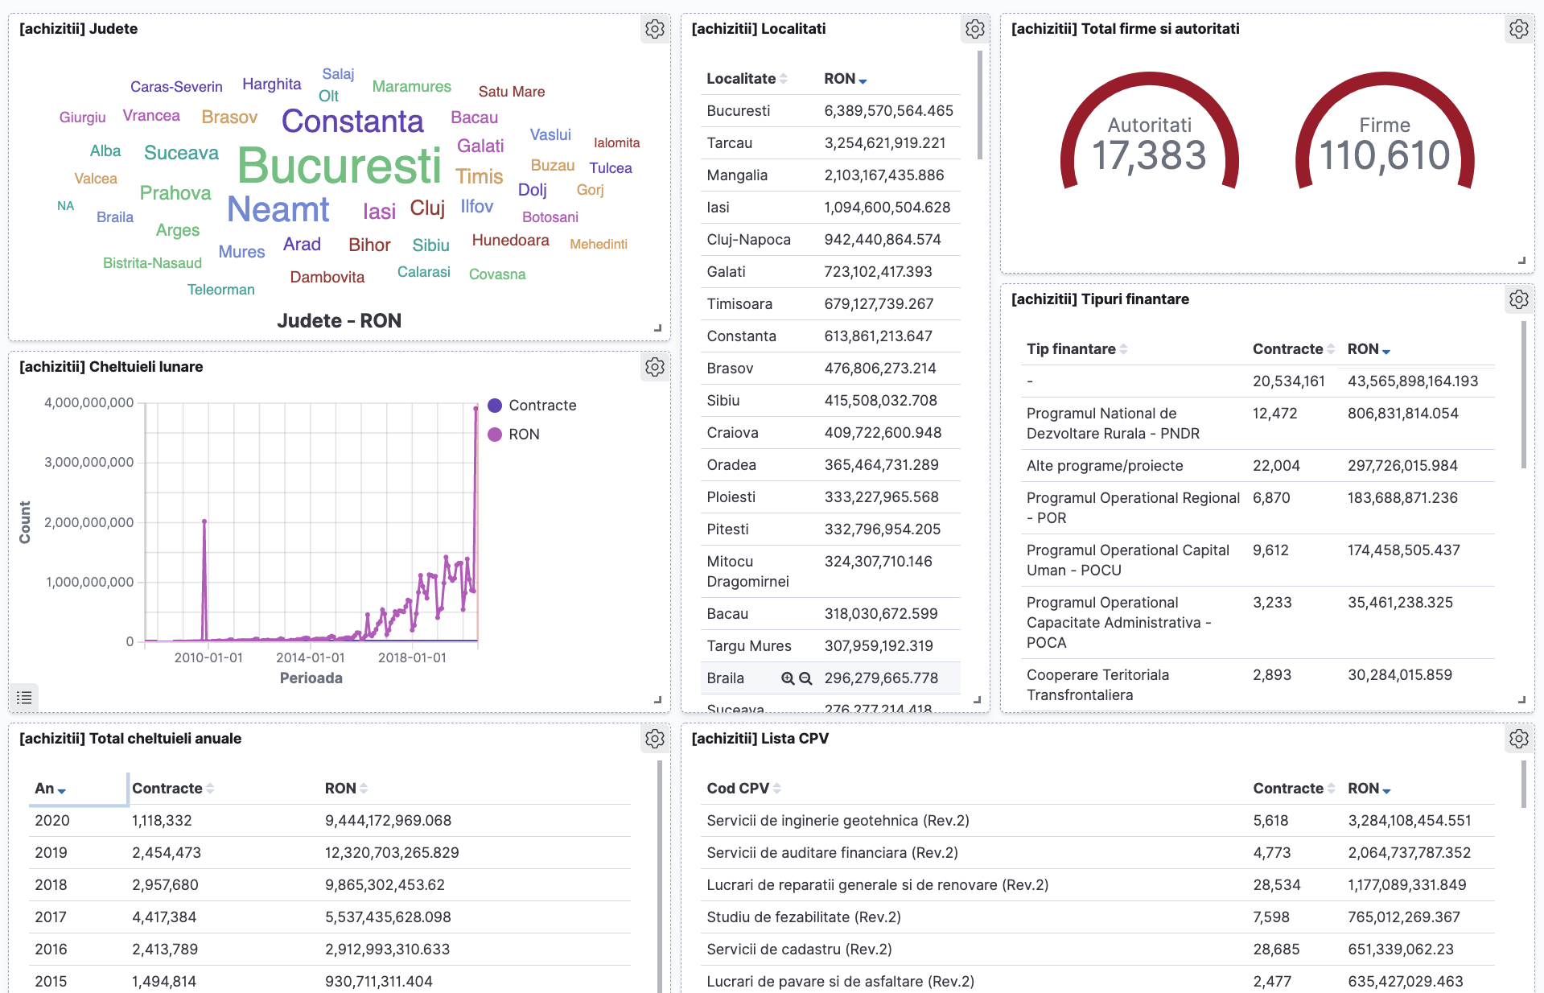
Task: Click Servicii de inginerie geotehnica (Rev.2) row
Action: 1098,821
